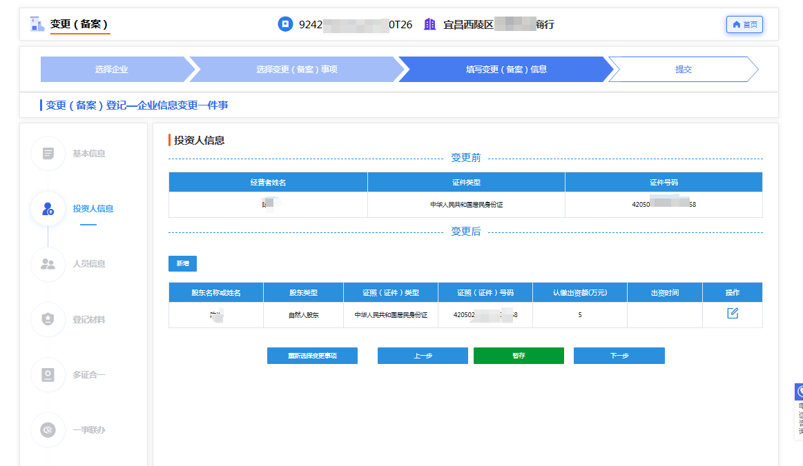803x466 pixels.
Task: Open the 多证合一 sidebar icon
Action: pyautogui.click(x=48, y=374)
